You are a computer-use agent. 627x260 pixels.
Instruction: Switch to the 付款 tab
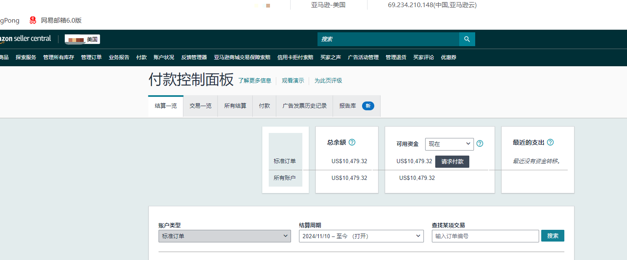coord(265,106)
